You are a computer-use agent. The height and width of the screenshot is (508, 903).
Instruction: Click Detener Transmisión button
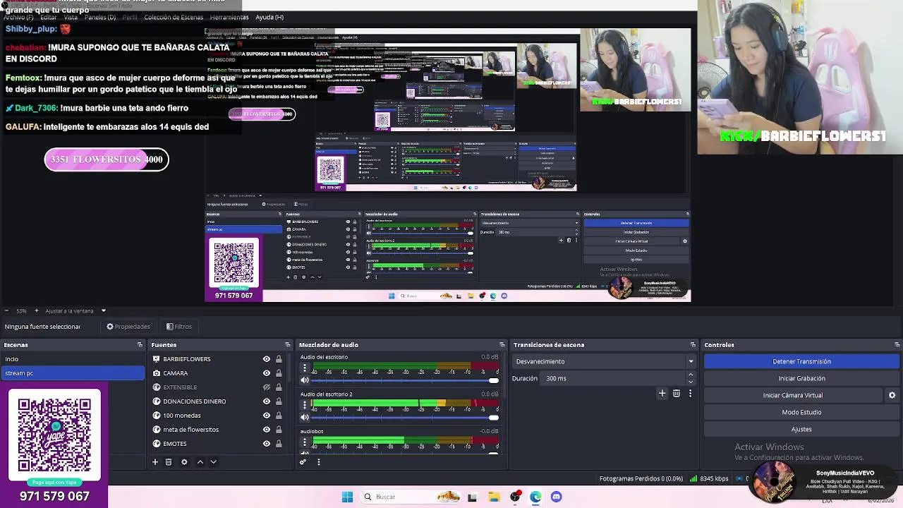(801, 361)
